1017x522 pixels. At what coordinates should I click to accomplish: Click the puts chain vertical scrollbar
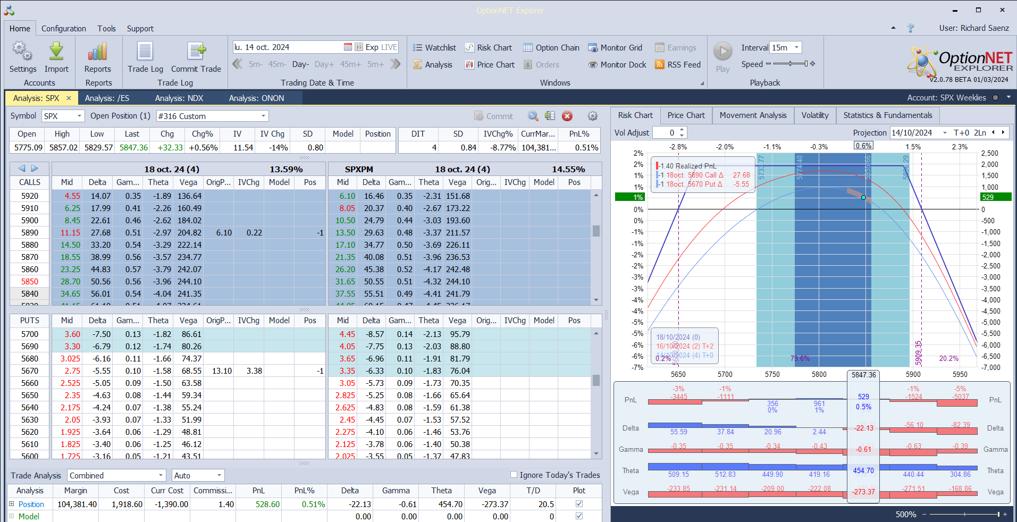pos(596,392)
